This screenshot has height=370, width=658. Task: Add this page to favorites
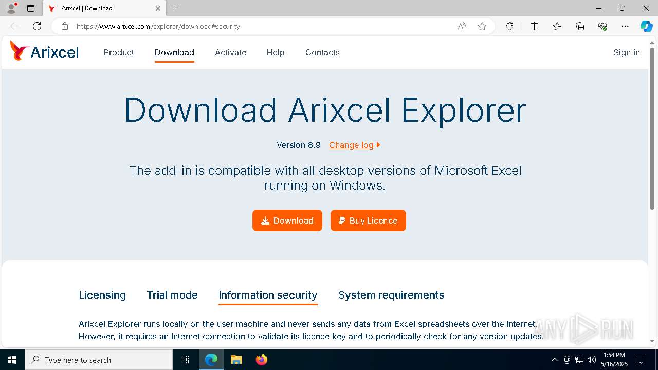click(482, 26)
